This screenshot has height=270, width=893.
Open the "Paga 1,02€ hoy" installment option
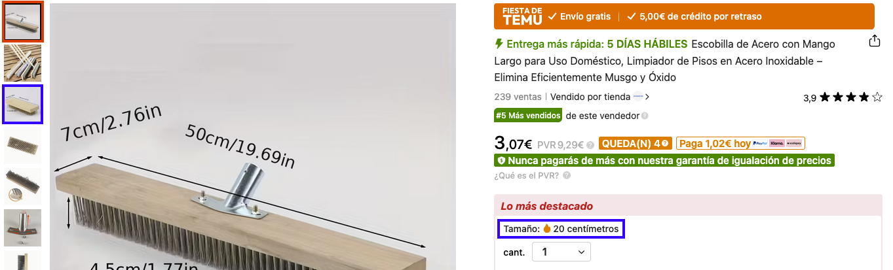tap(741, 143)
